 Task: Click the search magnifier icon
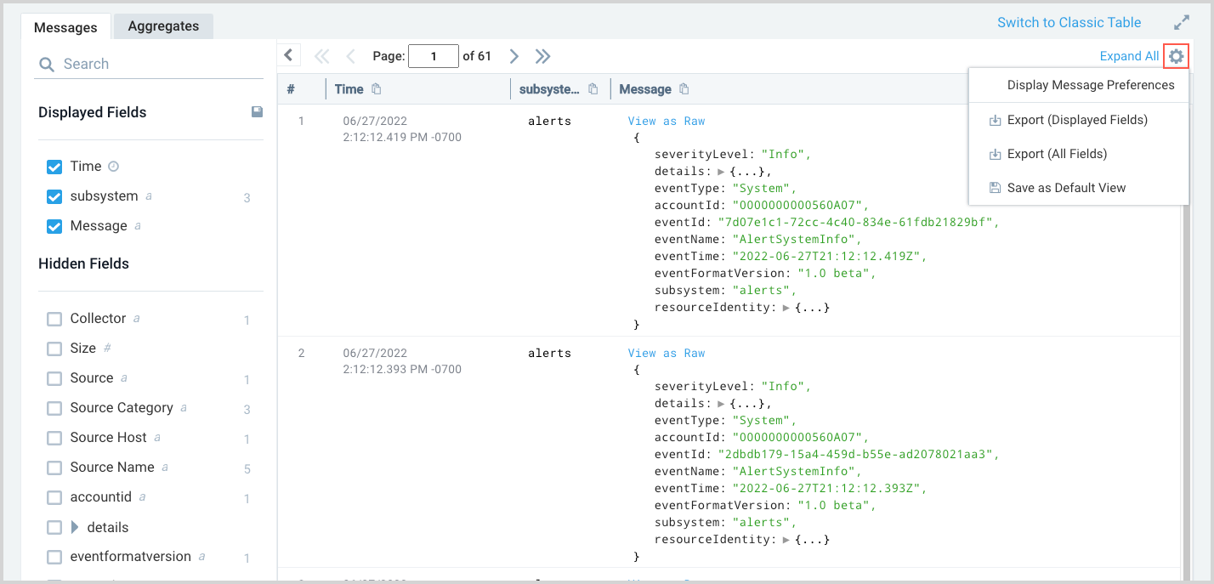(x=46, y=64)
